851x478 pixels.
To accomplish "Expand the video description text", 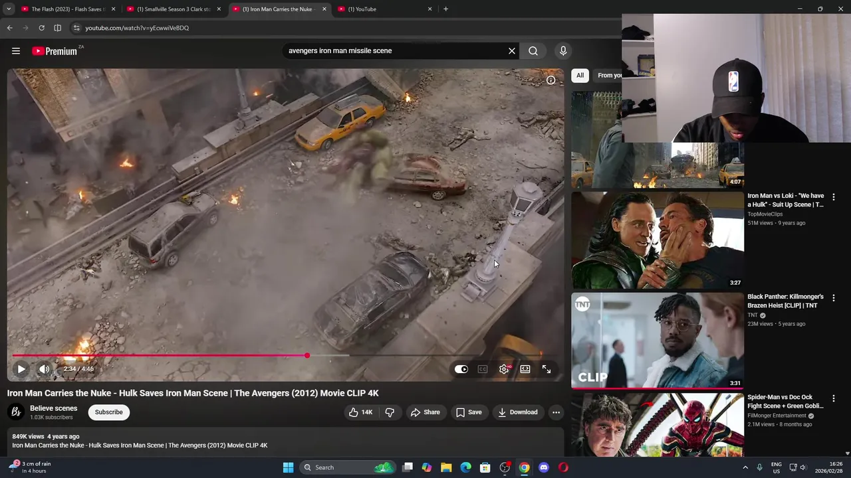I will point(286,441).
